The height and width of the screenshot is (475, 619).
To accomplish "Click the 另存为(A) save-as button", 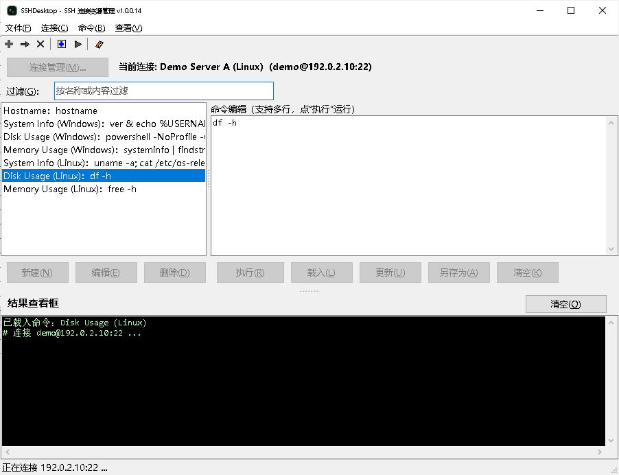I will coord(459,273).
